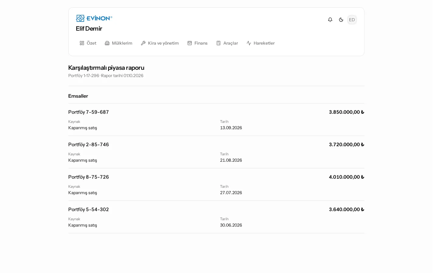The image size is (437, 273).
Task: Select Portföy 8-75-726 entry
Action: [89, 177]
